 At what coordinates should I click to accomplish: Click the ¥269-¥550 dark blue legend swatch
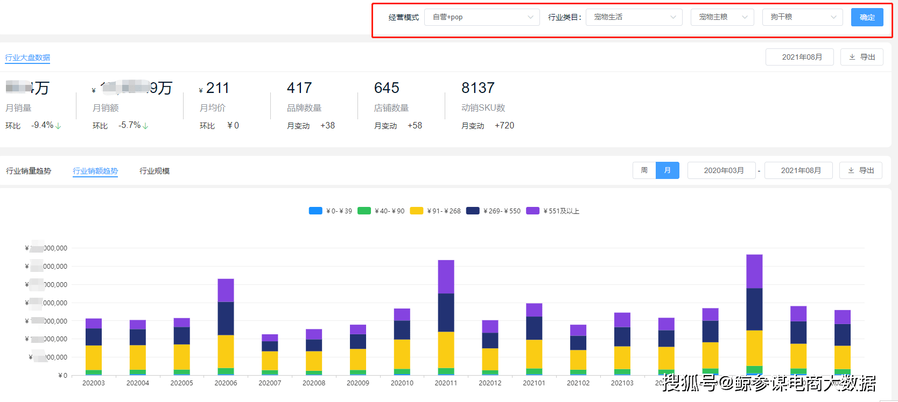(473, 211)
